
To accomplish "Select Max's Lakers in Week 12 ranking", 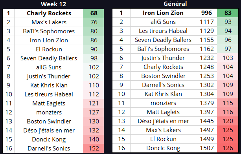I will click(49, 22).
